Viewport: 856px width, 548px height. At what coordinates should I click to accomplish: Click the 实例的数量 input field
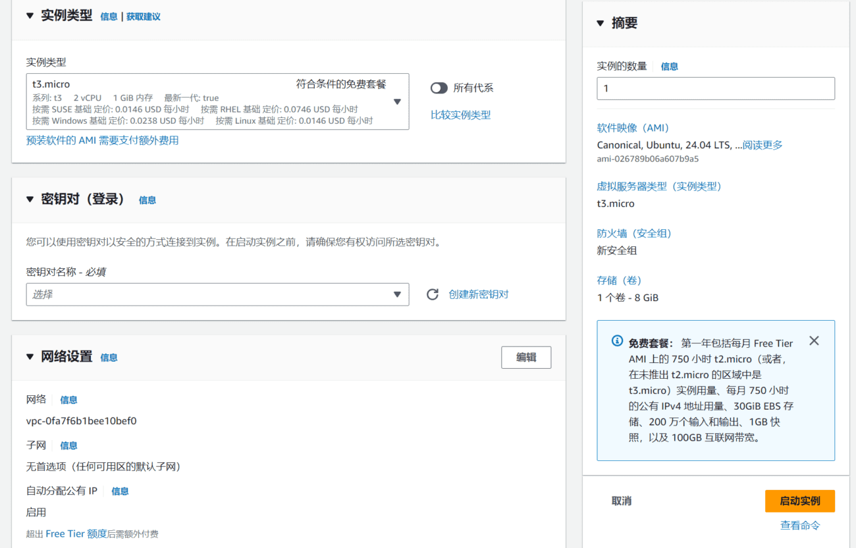(715, 88)
